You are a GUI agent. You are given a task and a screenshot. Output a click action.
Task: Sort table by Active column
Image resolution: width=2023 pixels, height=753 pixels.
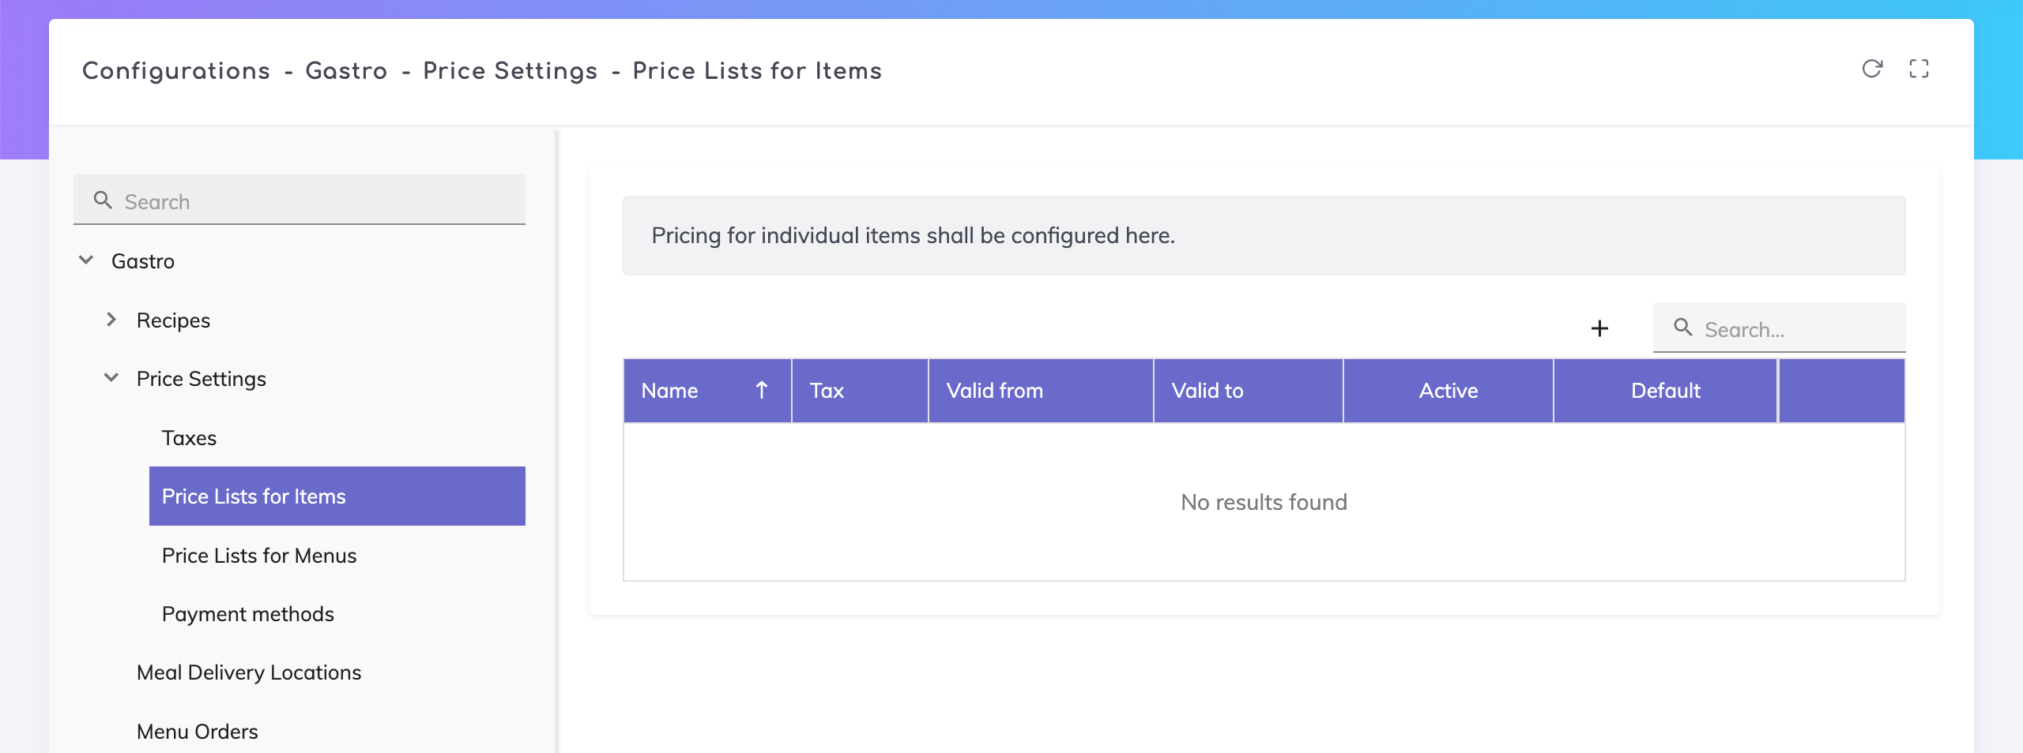tap(1448, 391)
